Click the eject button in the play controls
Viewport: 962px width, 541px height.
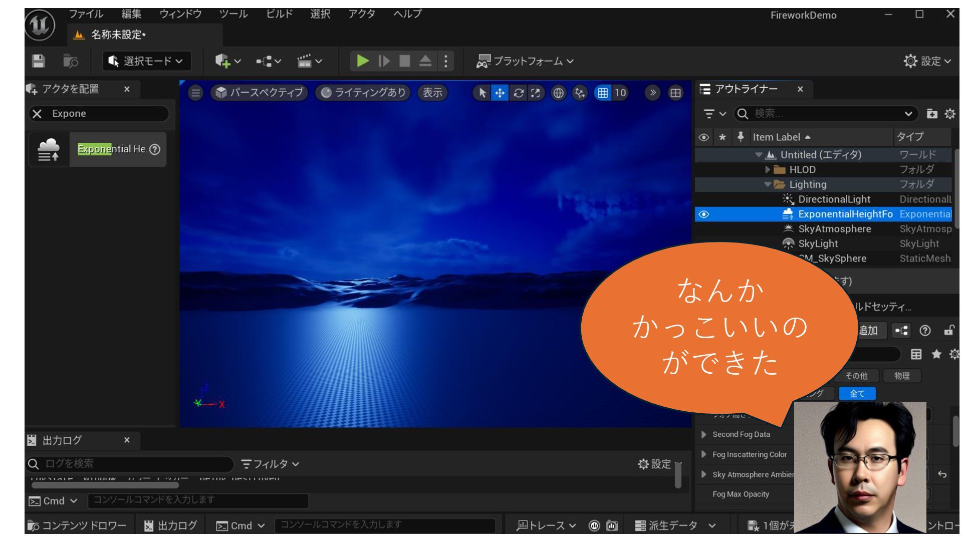(x=425, y=61)
